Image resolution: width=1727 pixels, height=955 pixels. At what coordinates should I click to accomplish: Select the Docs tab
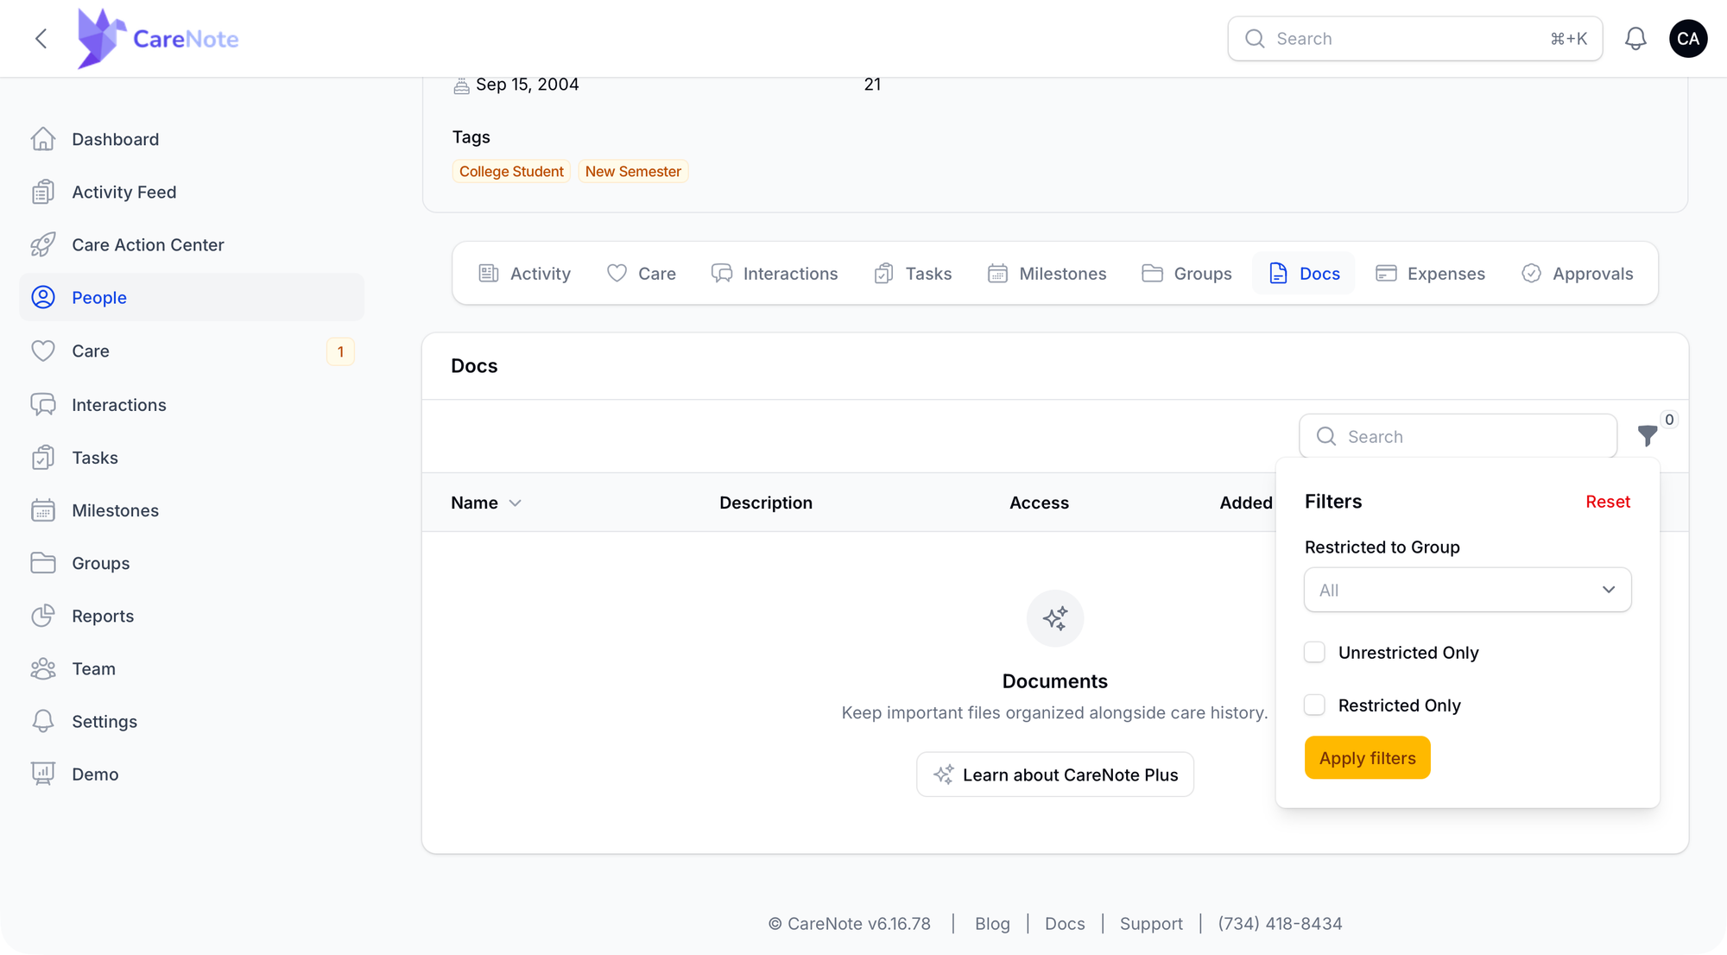click(x=1304, y=274)
